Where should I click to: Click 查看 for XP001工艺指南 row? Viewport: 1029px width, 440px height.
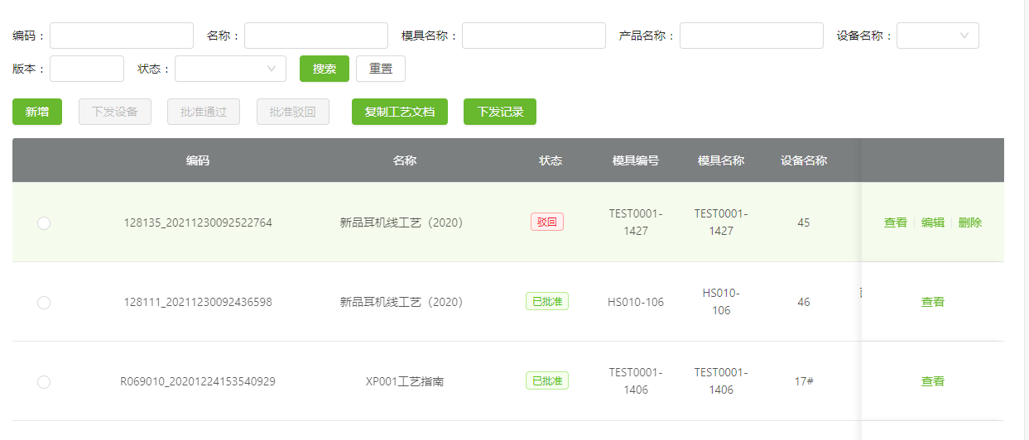[x=933, y=381]
